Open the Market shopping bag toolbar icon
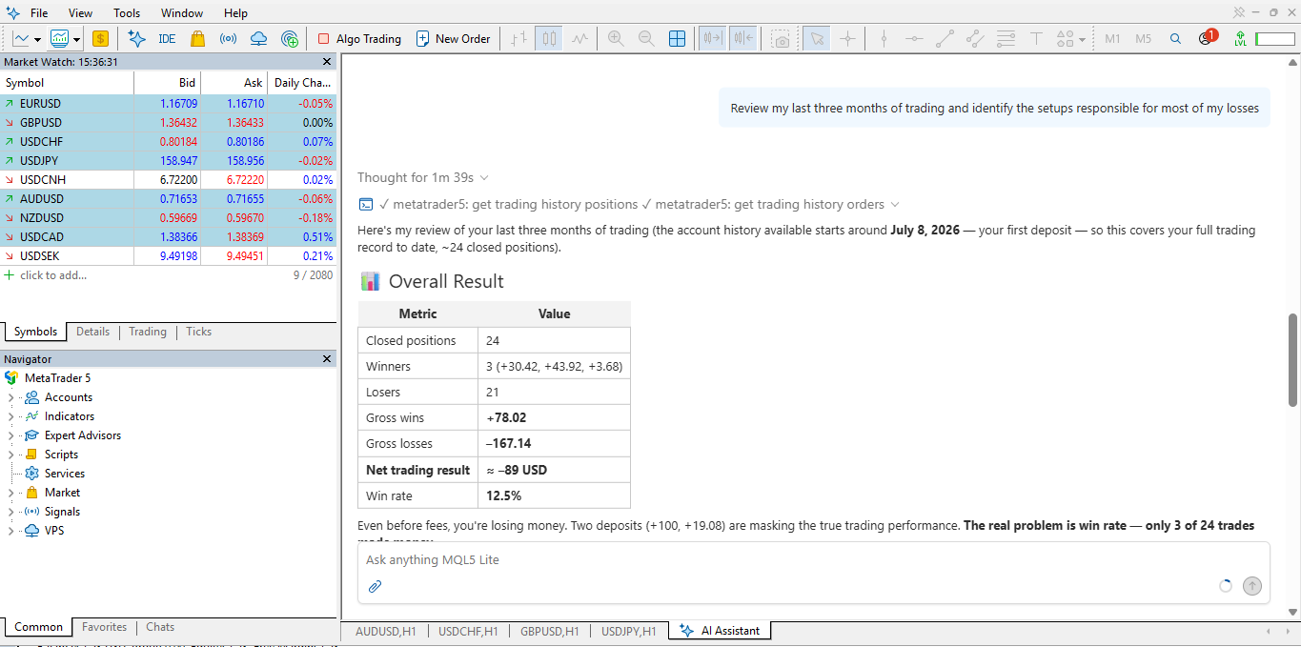The image size is (1301, 647). [x=197, y=39]
